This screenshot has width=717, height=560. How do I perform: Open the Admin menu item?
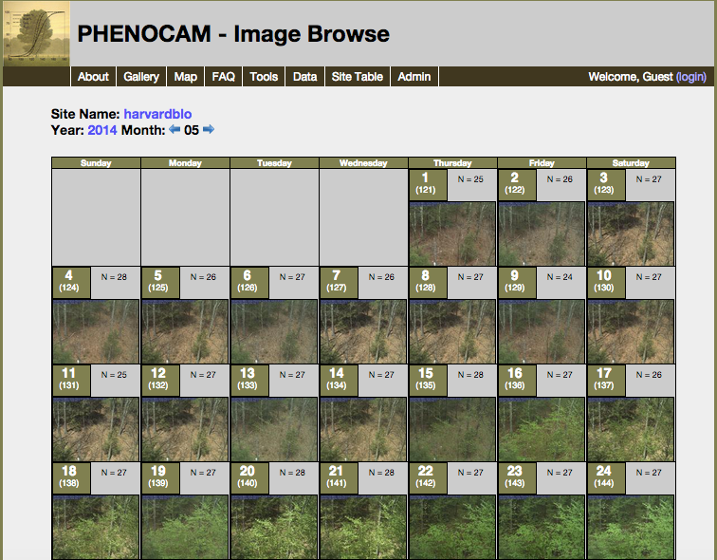pos(414,76)
